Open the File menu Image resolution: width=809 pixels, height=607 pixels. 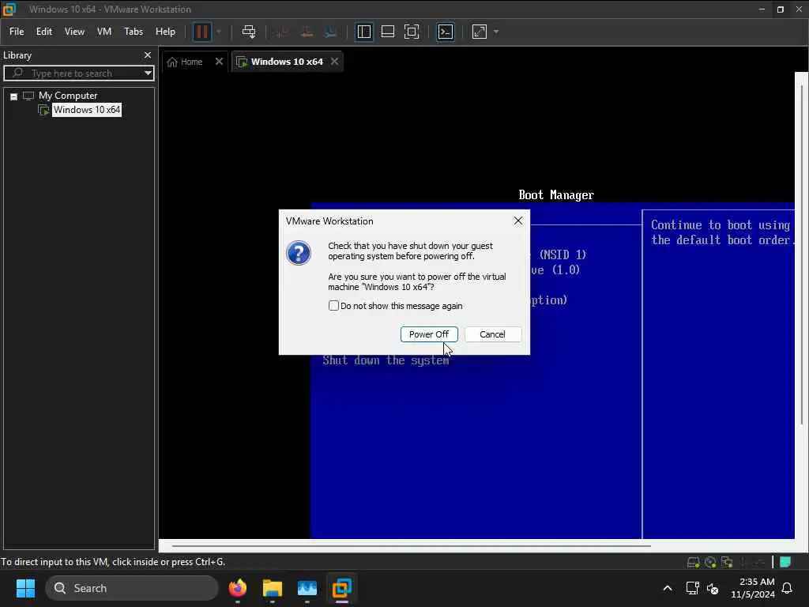[17, 32]
